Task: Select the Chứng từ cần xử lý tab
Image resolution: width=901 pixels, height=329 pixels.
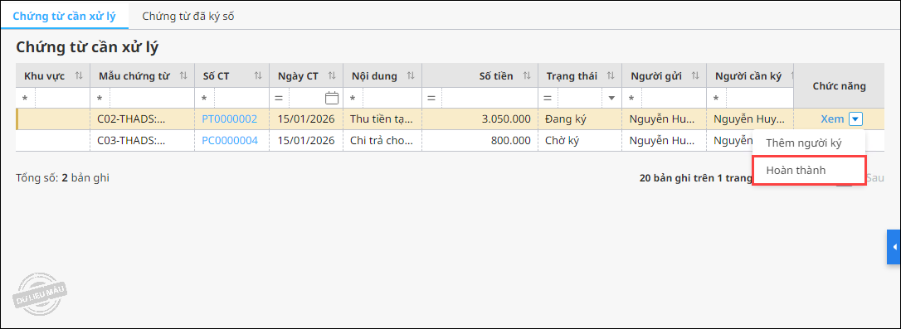Action: click(x=65, y=16)
